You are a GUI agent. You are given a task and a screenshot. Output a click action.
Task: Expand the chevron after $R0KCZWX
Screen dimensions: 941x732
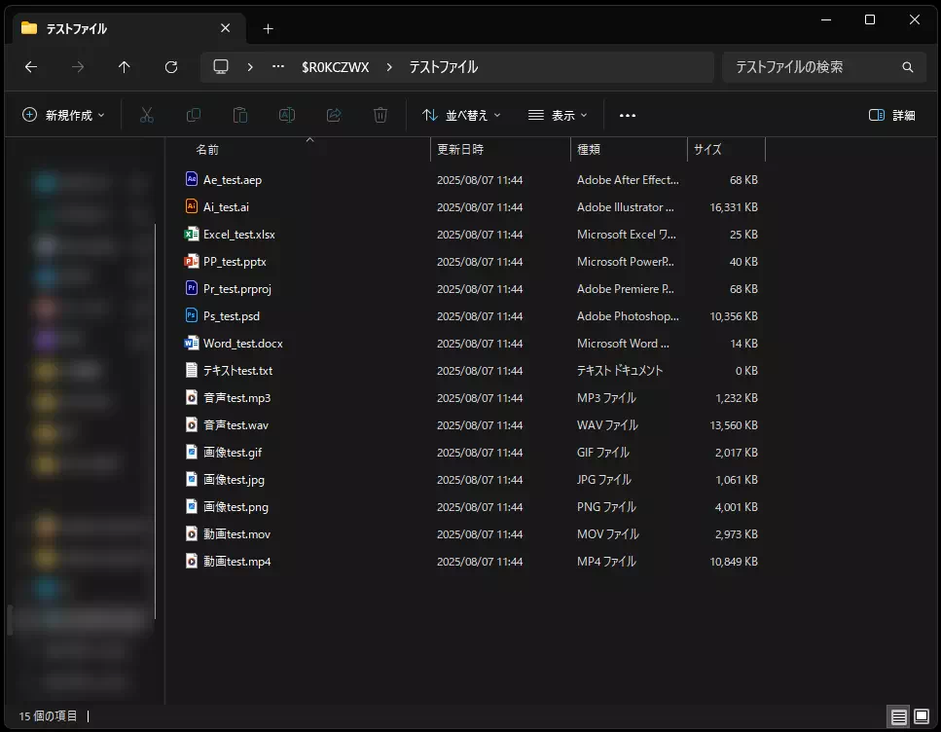[389, 67]
